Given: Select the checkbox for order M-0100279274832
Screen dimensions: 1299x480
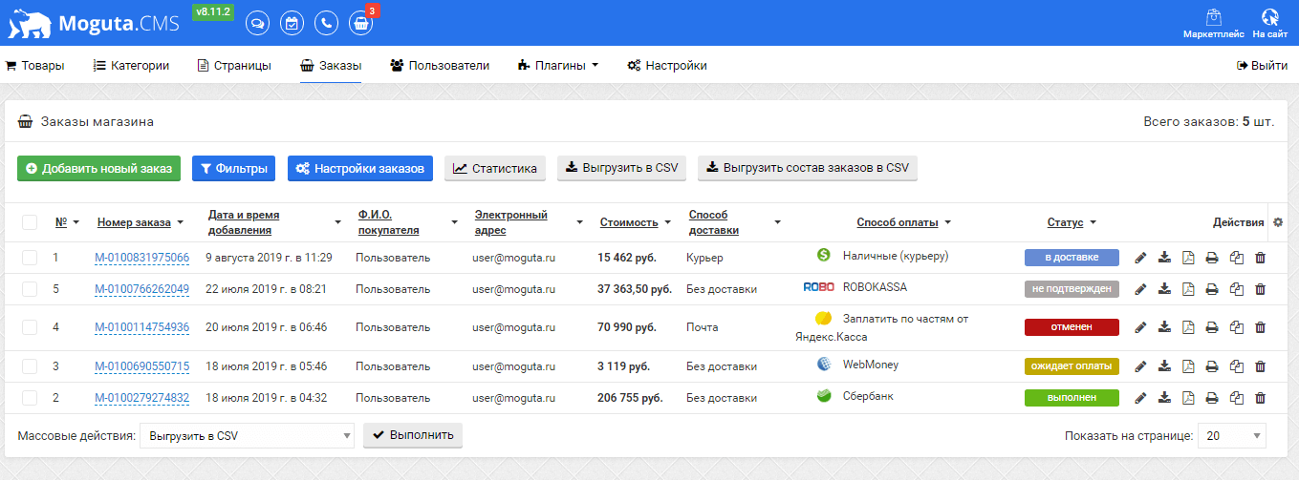Looking at the screenshot, I should click(x=30, y=398).
